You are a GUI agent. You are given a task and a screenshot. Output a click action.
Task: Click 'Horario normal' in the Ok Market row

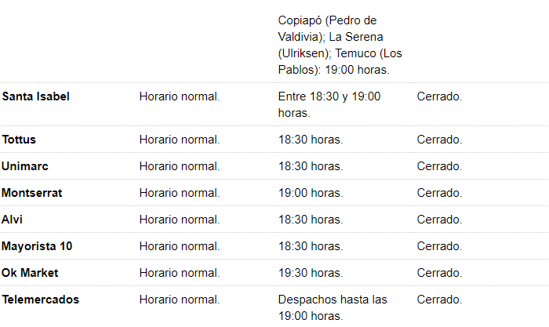[180, 273]
